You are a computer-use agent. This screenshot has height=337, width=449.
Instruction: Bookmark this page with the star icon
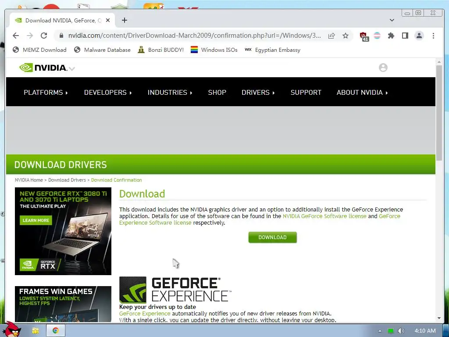tap(346, 36)
